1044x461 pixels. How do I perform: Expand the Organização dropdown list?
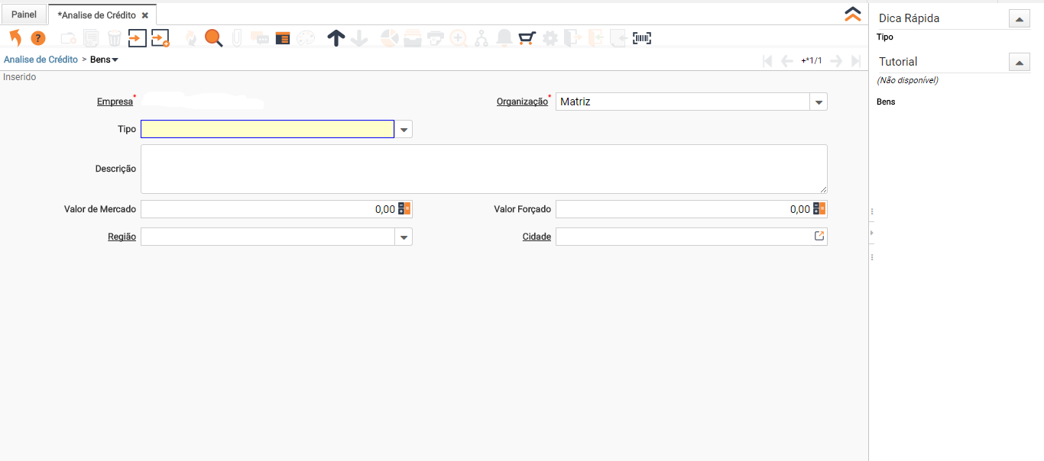pyautogui.click(x=819, y=102)
